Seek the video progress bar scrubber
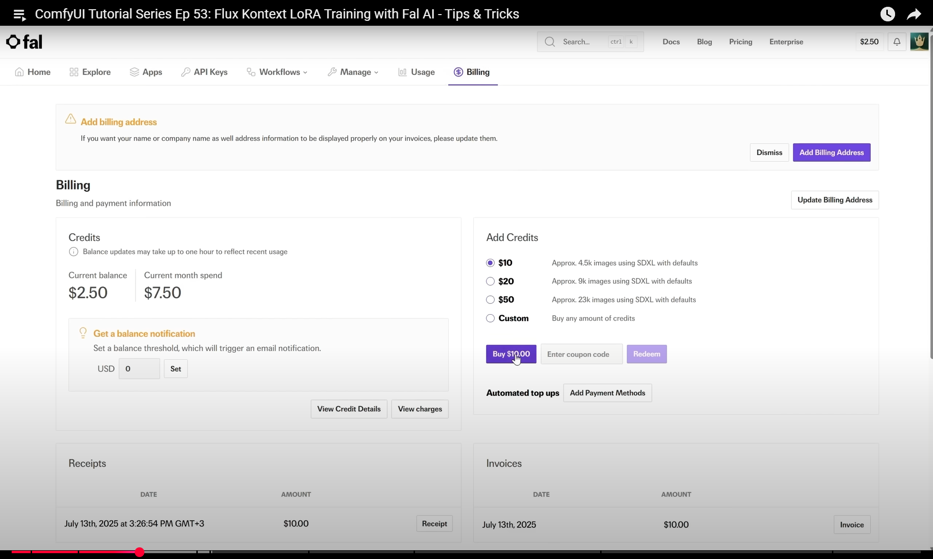This screenshot has width=933, height=559. (139, 552)
